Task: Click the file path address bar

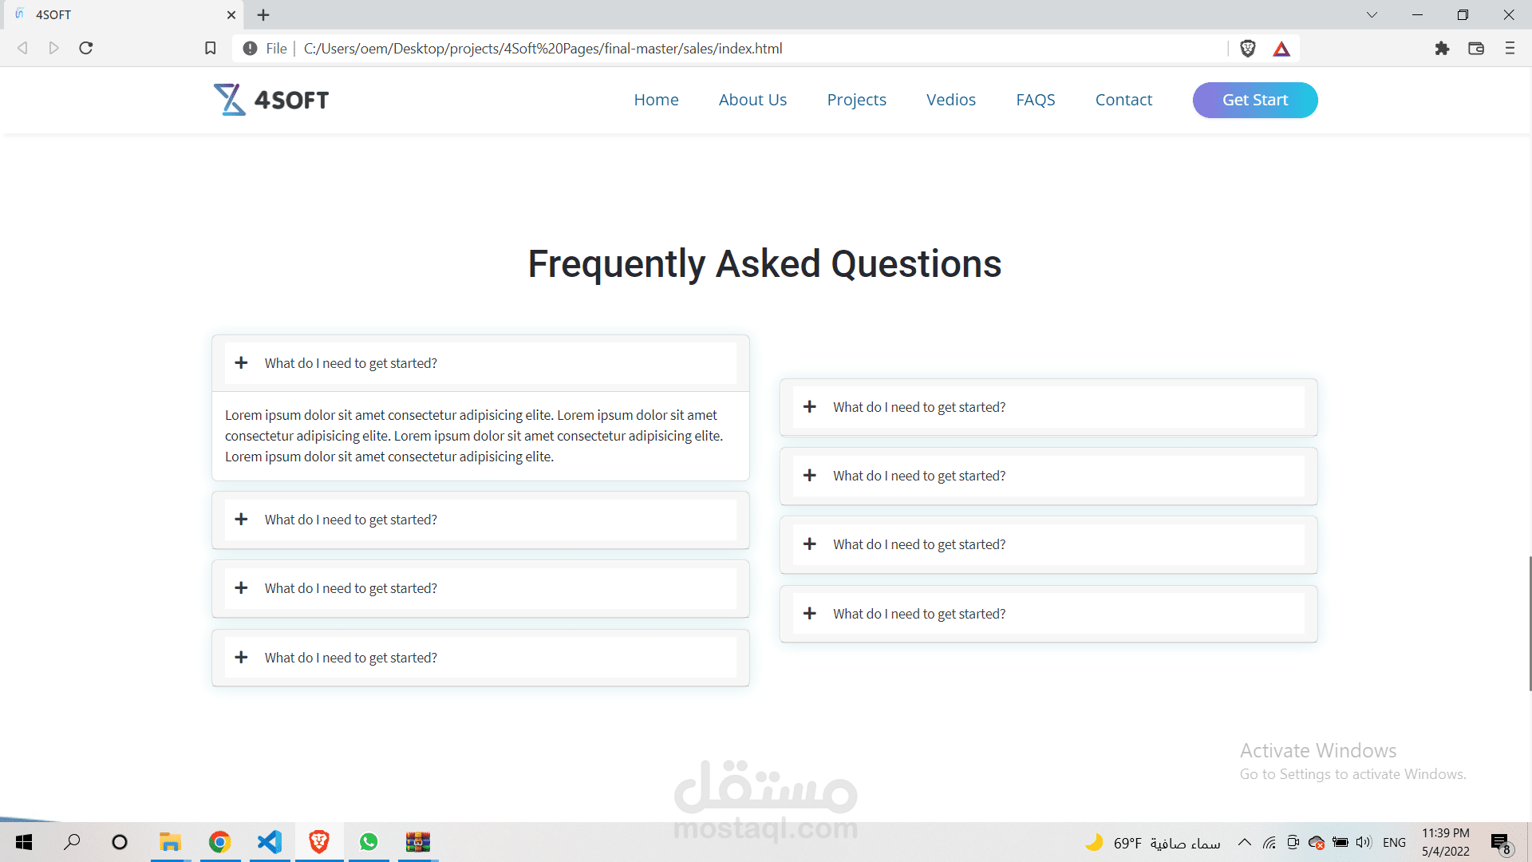Action: 543,49
